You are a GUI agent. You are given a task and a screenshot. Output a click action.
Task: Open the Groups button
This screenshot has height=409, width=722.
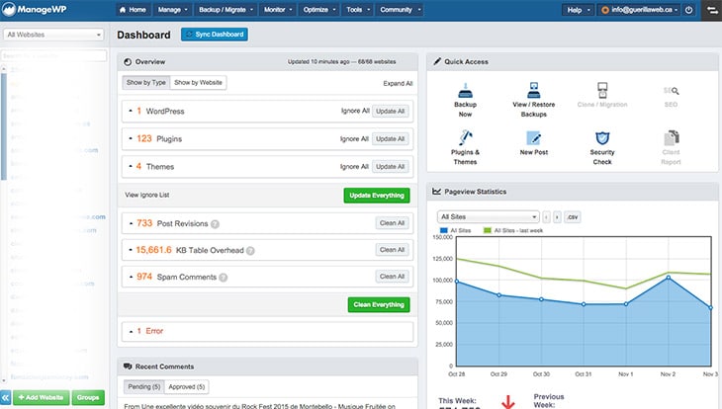point(88,397)
